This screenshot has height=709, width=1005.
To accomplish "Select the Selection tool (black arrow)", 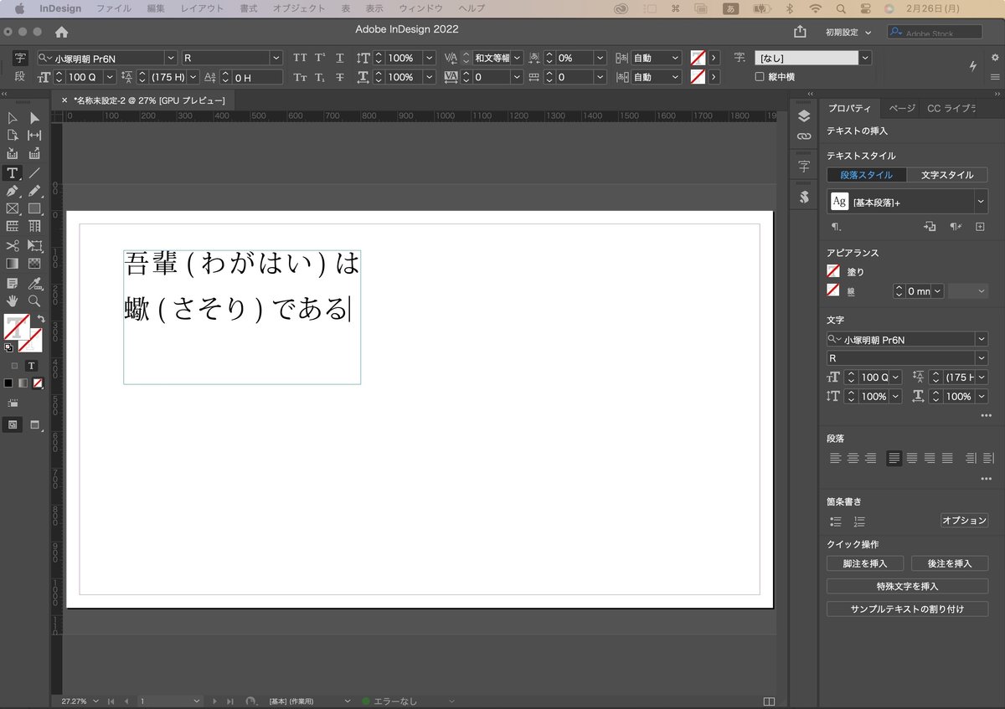I will (x=12, y=118).
